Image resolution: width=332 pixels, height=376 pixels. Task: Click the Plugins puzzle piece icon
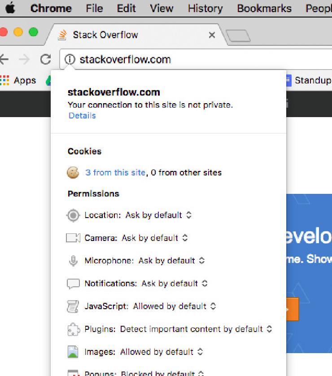(72, 329)
